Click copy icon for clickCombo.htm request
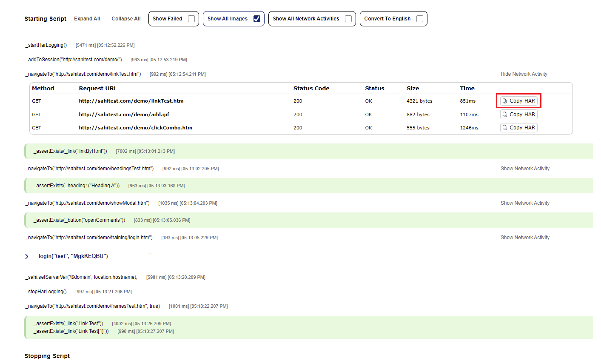Image resolution: width=601 pixels, height=361 pixels. pos(505,128)
